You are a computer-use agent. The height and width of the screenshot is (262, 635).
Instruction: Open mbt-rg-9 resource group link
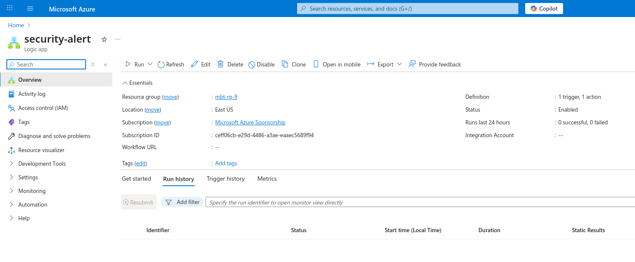(226, 97)
